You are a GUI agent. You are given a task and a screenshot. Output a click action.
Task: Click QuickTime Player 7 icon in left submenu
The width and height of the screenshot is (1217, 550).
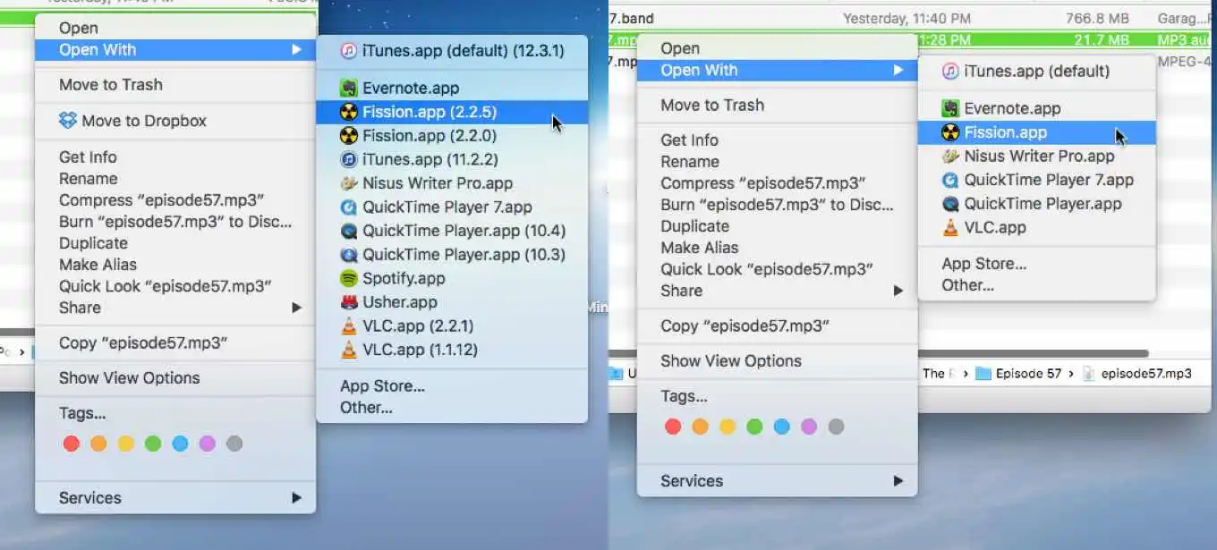tap(349, 207)
